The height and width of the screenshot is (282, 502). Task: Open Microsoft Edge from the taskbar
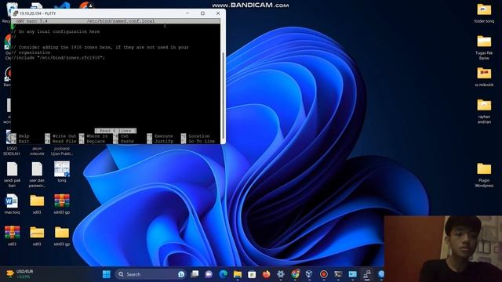pos(223,274)
